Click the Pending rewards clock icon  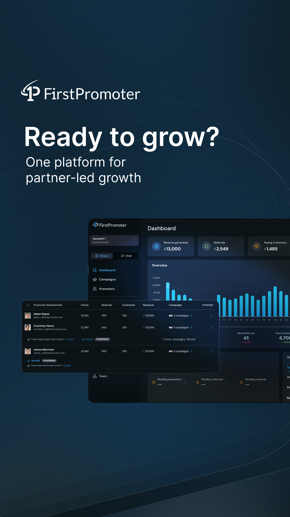pos(241,382)
